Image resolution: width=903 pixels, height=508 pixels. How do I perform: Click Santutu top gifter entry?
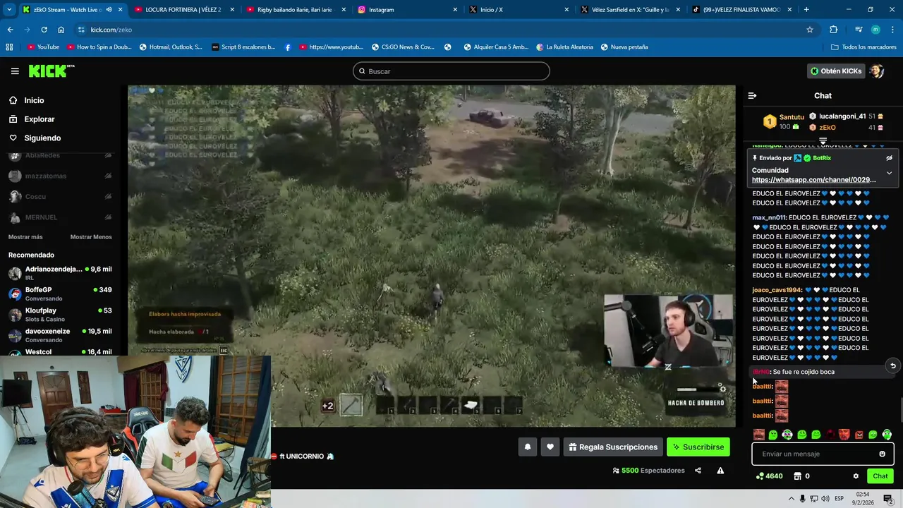783,121
